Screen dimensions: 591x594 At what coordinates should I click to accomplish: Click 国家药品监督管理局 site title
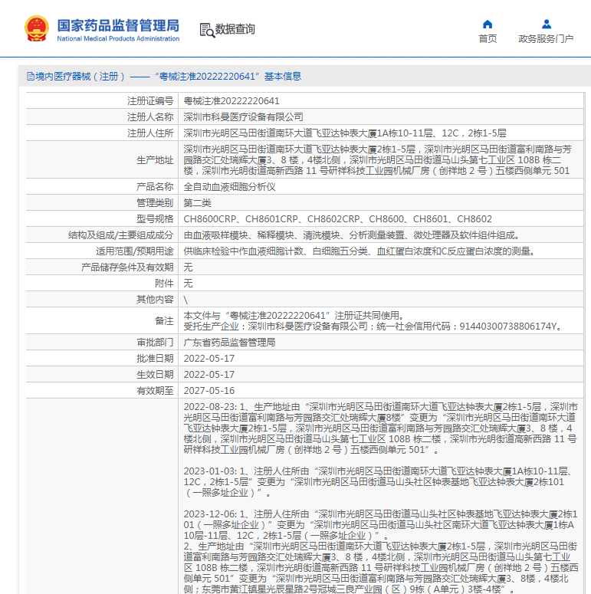point(118,26)
